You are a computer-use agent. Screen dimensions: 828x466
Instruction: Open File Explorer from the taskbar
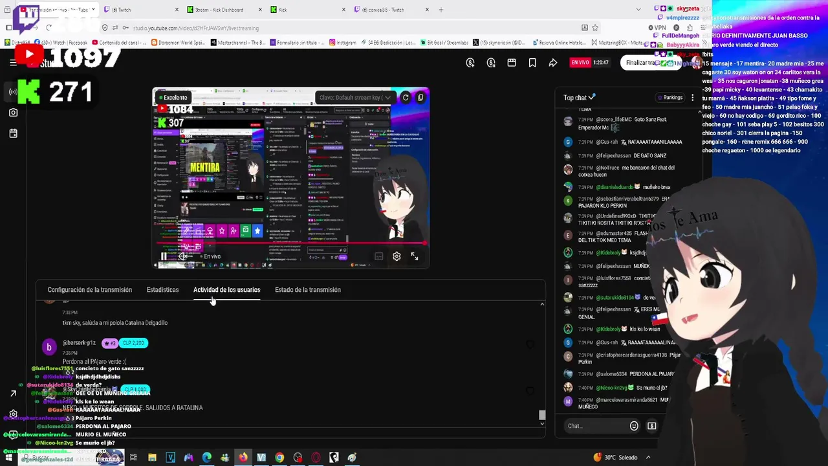[x=152, y=458]
